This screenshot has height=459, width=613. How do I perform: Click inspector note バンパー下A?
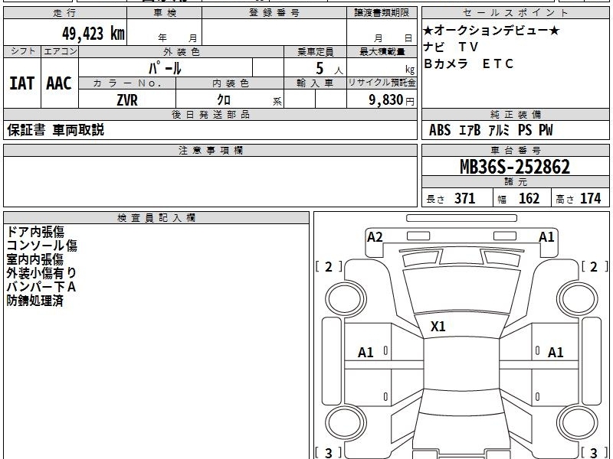(x=41, y=287)
